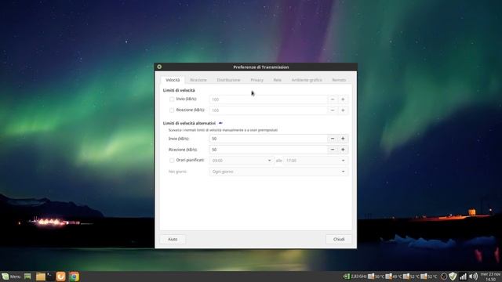502x282 pixels.
Task: Click the turtle icon beside alternative limits
Action: click(x=220, y=123)
